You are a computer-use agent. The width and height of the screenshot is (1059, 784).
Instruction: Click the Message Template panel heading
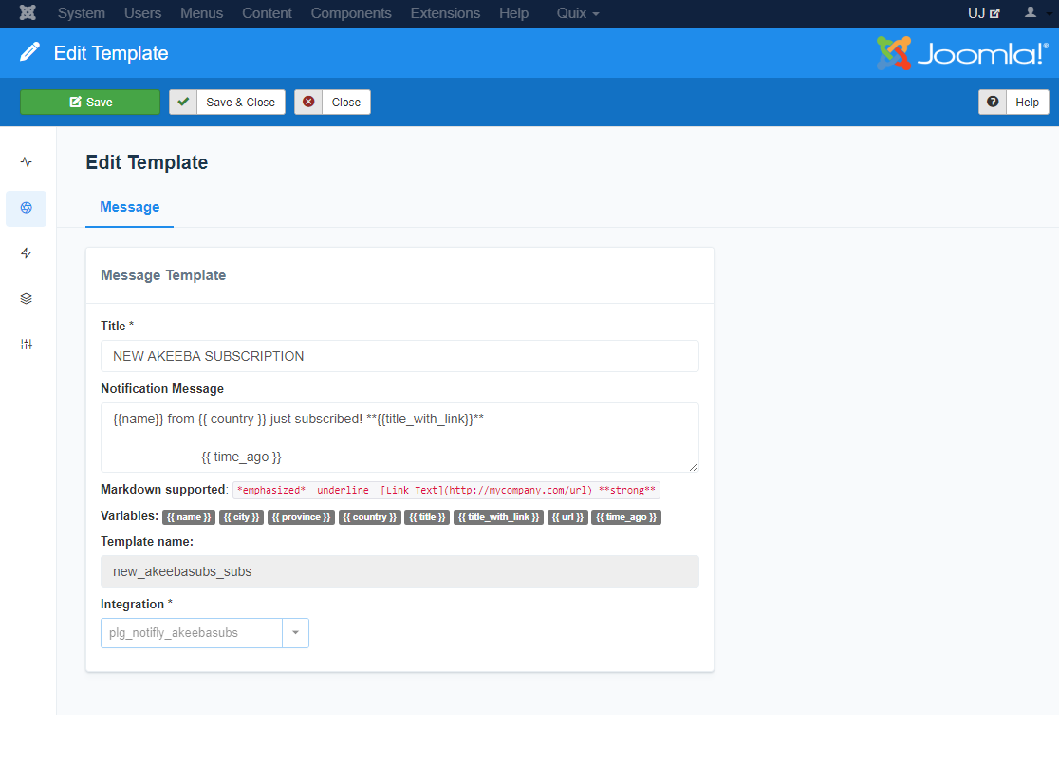(x=163, y=275)
